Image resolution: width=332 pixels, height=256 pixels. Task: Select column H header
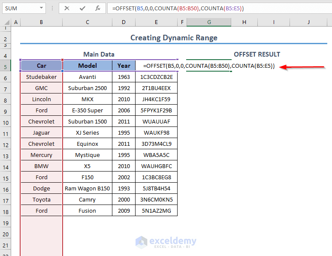pyautogui.click(x=244, y=22)
